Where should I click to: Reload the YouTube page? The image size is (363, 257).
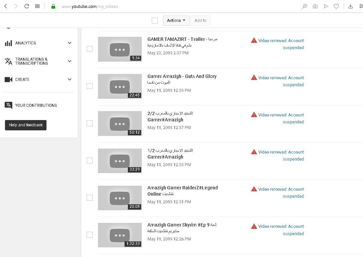pyautogui.click(x=27, y=6)
